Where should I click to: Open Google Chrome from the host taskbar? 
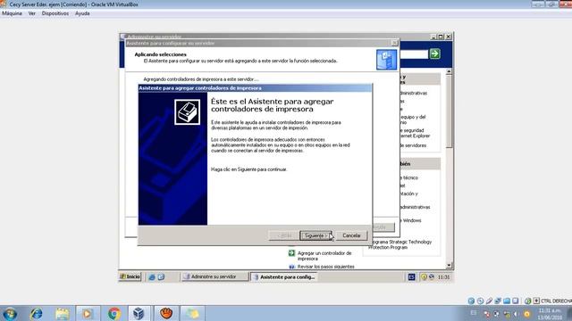tap(114, 313)
